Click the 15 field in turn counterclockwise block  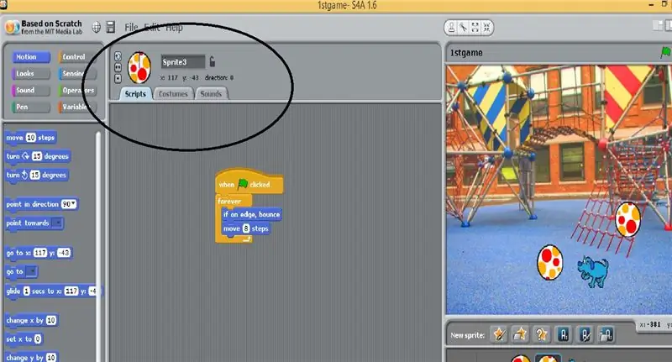[34, 175]
